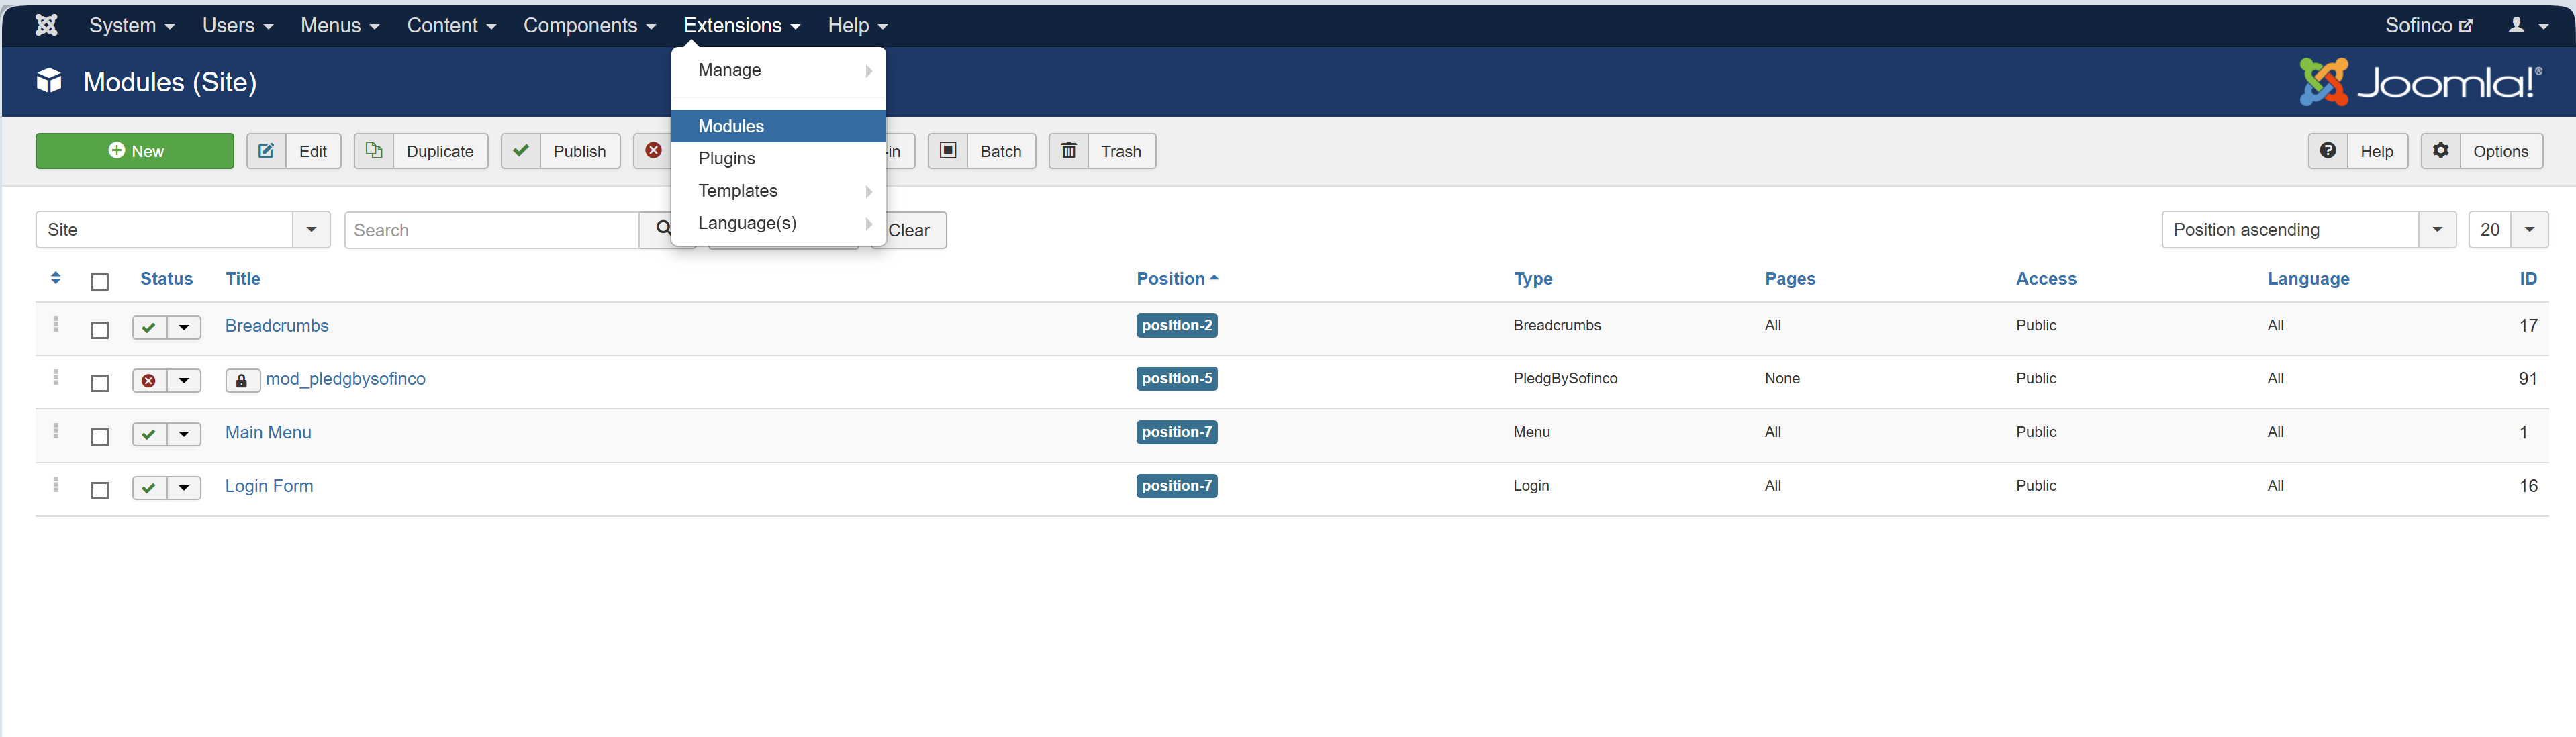The height and width of the screenshot is (737, 2576).
Task: Open the Components menu
Action: coord(589,25)
